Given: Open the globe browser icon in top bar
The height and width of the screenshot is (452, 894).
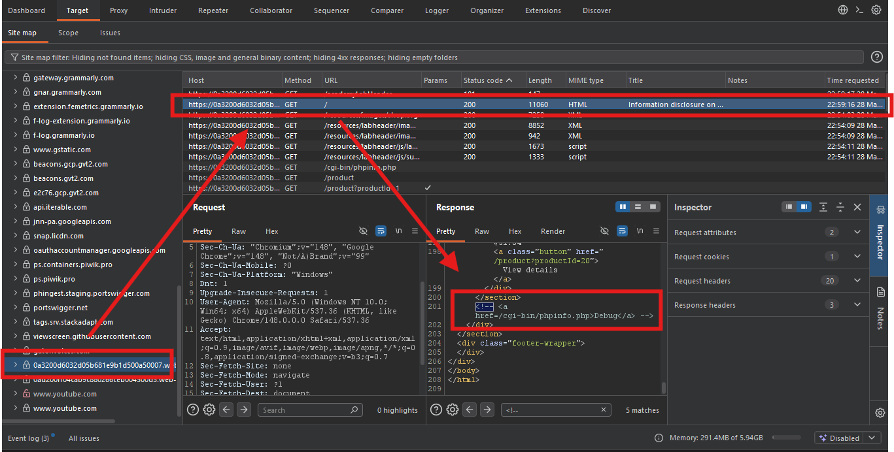Looking at the screenshot, I should pos(843,10).
